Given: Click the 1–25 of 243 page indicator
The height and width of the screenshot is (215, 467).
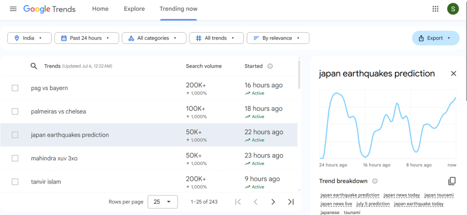Looking at the screenshot, I should point(204,202).
